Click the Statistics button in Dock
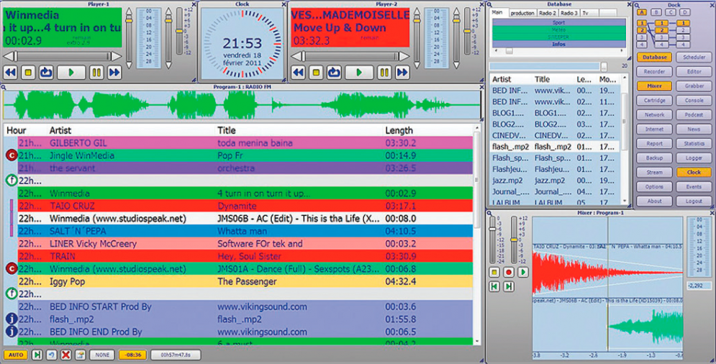Image resolution: width=716 pixels, height=364 pixels. [694, 143]
